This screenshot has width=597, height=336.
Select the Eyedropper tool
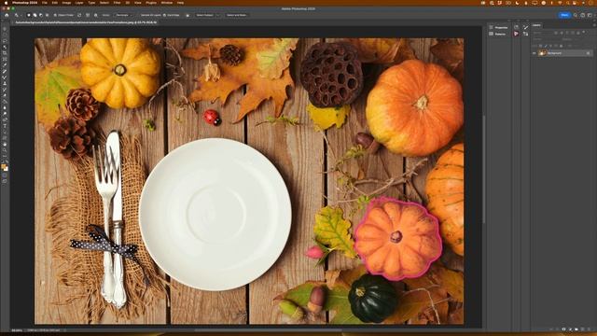point(5,65)
